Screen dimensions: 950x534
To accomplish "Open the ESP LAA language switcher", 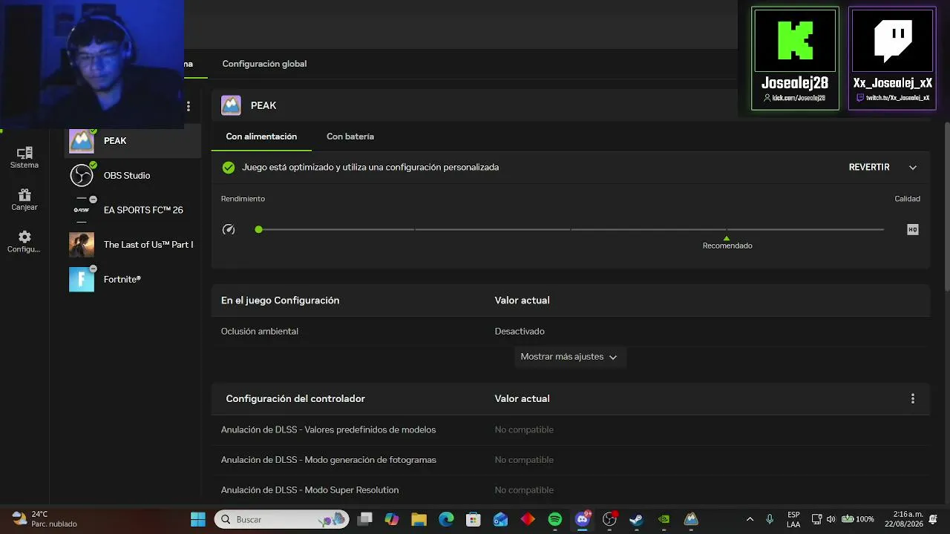I will click(793, 520).
